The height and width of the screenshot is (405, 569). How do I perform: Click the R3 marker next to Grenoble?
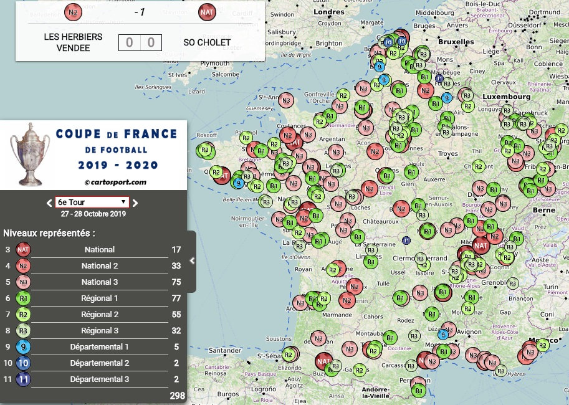click(513, 283)
